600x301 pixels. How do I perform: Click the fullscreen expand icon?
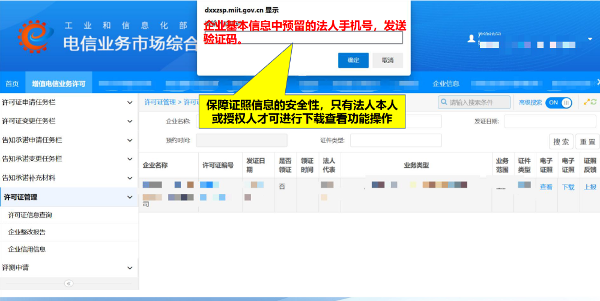(x=586, y=103)
